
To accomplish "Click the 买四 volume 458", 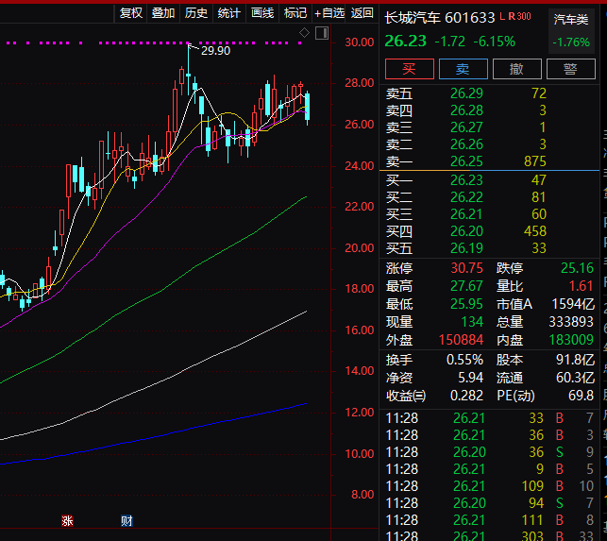I will pyautogui.click(x=535, y=231).
